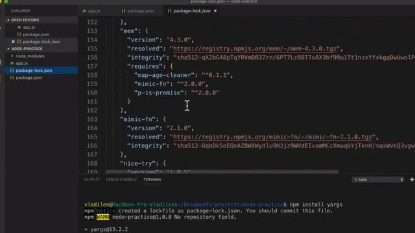Viewport: 415px width, 233px height.
Task: Switch to the Debug Console panel
Action: pos(121,180)
